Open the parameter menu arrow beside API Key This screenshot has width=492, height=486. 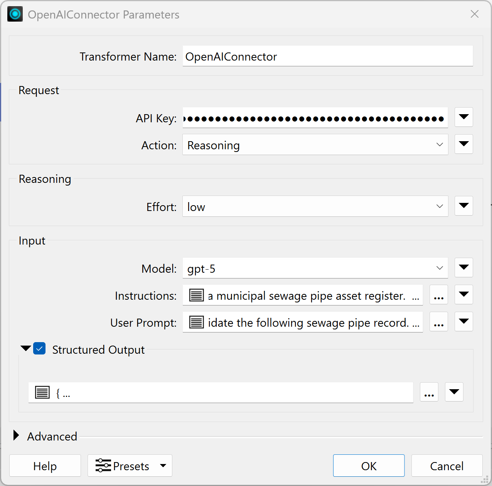click(463, 117)
